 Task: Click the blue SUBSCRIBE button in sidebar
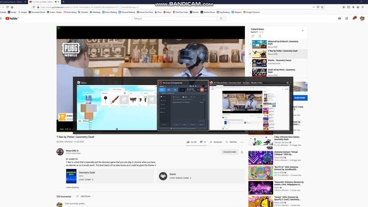click(300, 98)
